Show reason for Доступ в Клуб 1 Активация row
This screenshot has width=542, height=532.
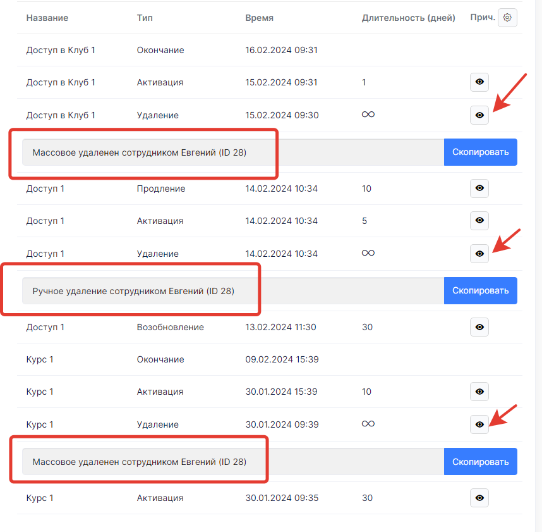pyautogui.click(x=479, y=82)
